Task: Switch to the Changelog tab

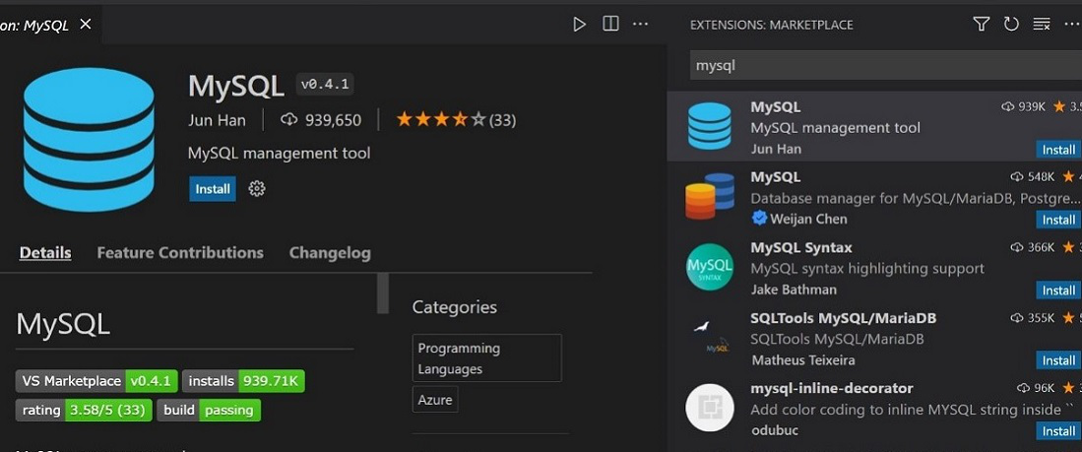Action: [330, 252]
